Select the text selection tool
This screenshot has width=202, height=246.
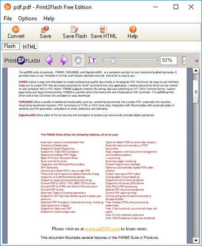(92, 60)
